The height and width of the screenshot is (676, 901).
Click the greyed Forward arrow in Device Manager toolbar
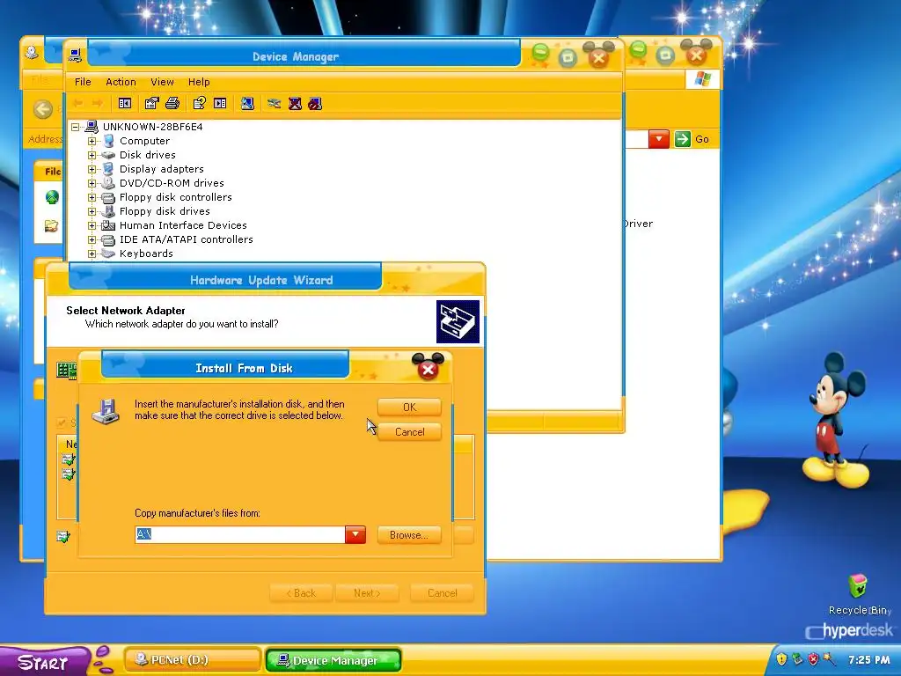pyautogui.click(x=97, y=104)
